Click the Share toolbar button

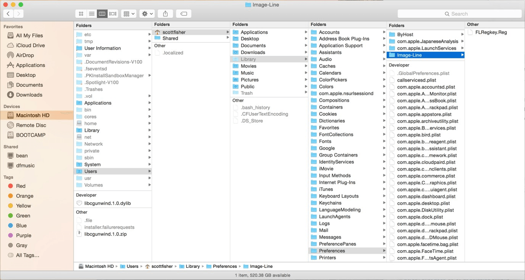pyautogui.click(x=165, y=14)
